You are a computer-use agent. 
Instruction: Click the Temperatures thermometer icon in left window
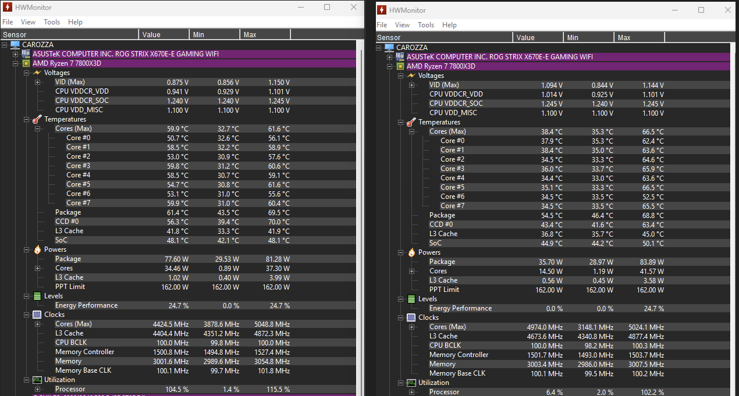pos(37,119)
